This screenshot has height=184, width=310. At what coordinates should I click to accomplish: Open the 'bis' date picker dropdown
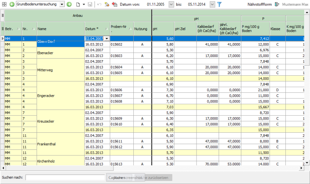point(212,4)
